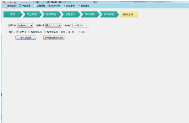Open 学生信息 in the top menu bar
The image size is (189, 123).
[25, 6]
